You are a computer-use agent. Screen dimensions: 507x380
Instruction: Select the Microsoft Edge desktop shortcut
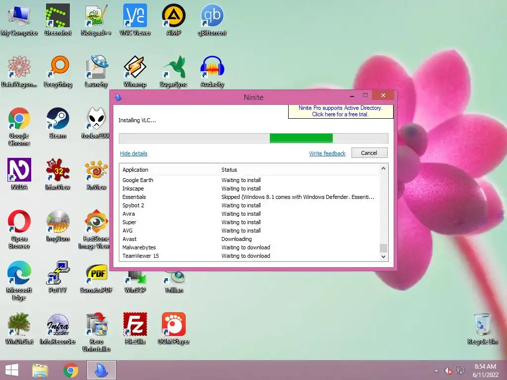(19, 281)
